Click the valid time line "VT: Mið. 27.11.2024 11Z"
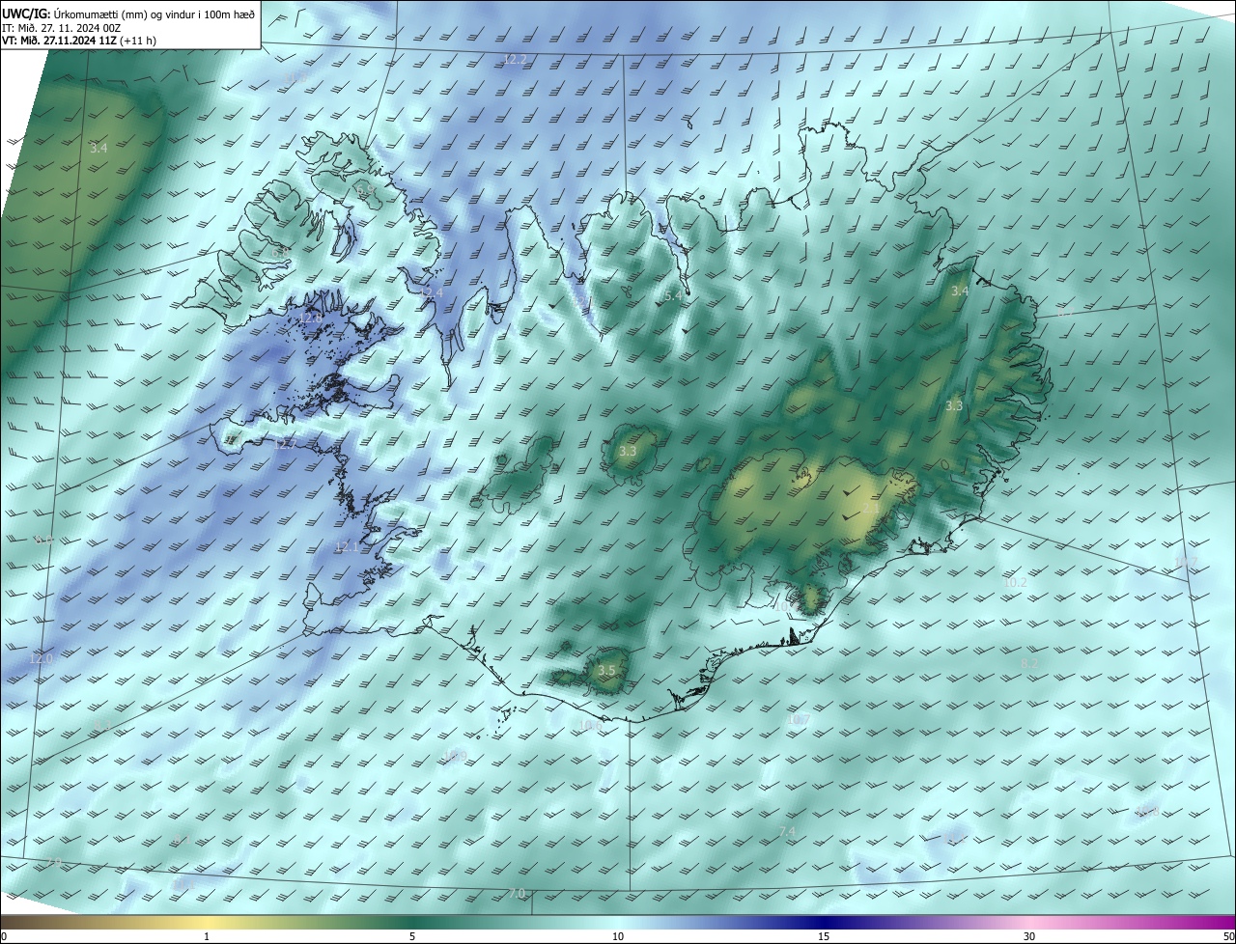 tap(60, 41)
